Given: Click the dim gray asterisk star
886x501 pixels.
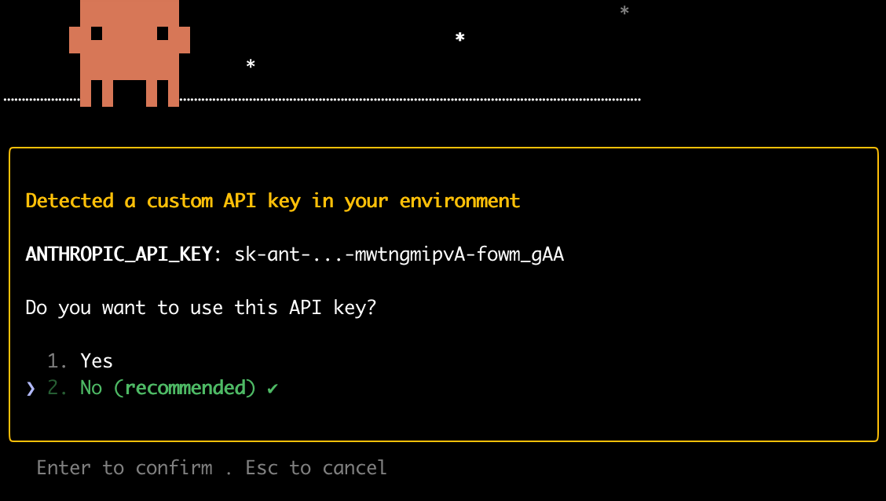Looking at the screenshot, I should 624,11.
